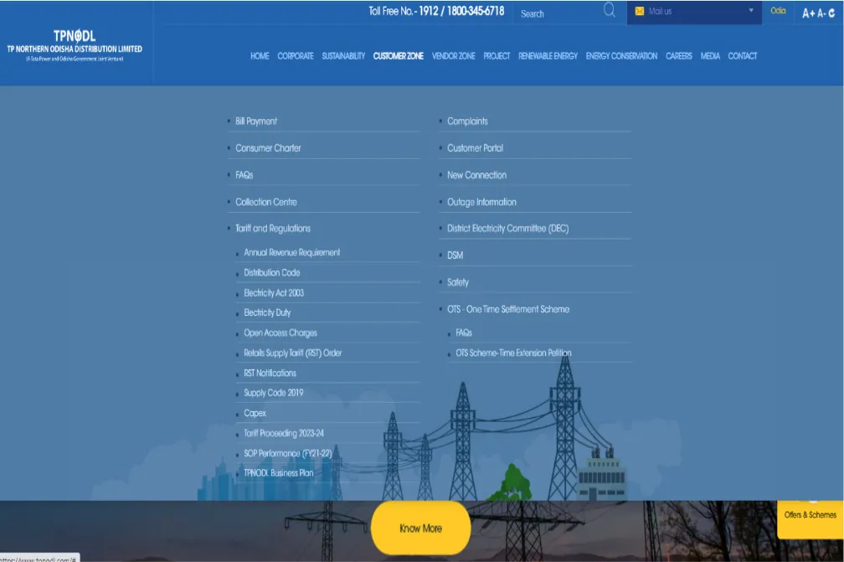Open the Offers & Schemes side tab
Image resolution: width=844 pixels, height=562 pixels.
coord(810,514)
